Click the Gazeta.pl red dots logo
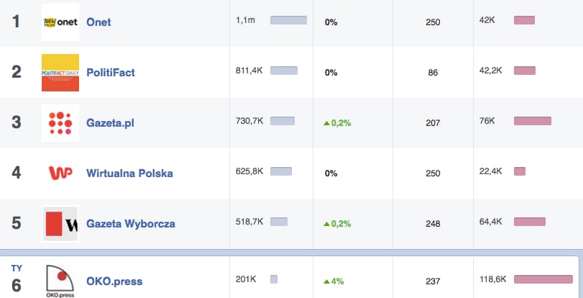The height and width of the screenshot is (298, 583). pyautogui.click(x=60, y=123)
